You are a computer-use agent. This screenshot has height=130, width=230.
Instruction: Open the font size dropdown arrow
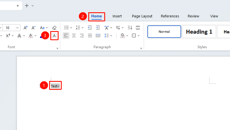point(17,28)
